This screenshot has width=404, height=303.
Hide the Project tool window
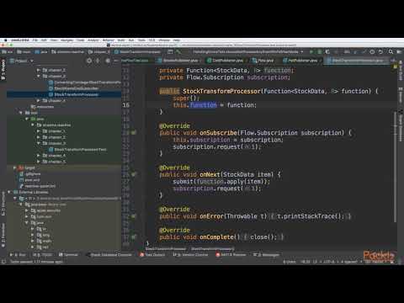tap(115, 61)
